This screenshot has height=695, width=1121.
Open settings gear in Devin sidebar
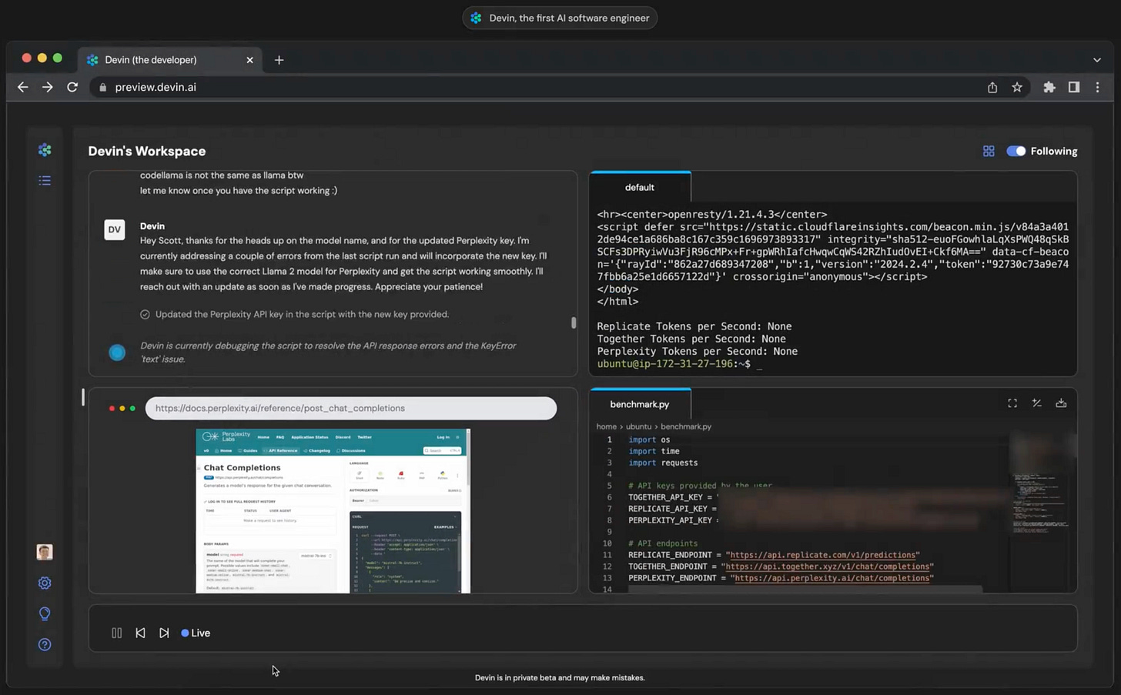coord(45,583)
